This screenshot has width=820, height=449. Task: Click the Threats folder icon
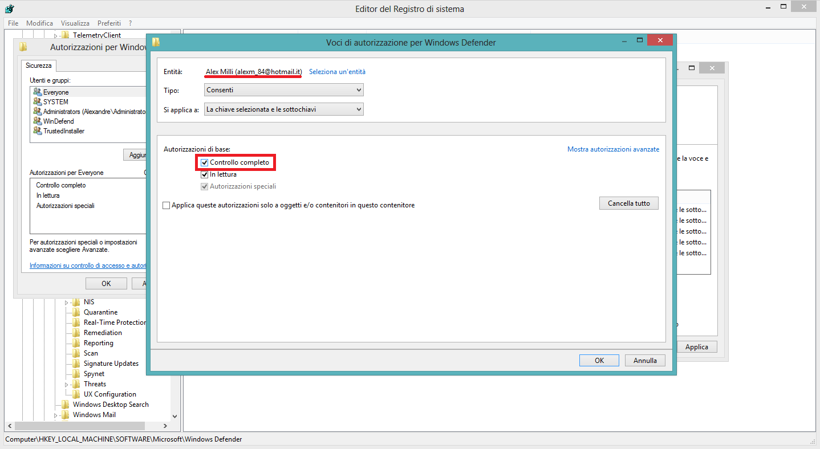(76, 384)
